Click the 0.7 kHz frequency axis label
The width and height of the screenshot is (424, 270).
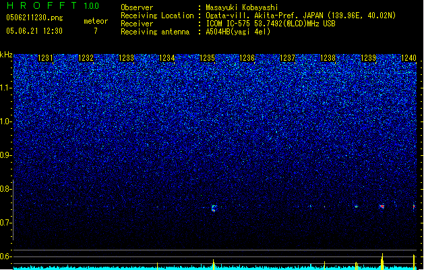coord(5,223)
